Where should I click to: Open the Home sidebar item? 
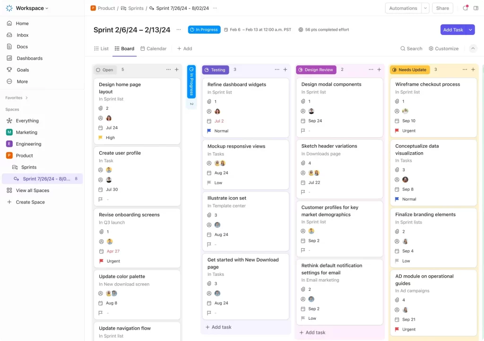(22, 24)
